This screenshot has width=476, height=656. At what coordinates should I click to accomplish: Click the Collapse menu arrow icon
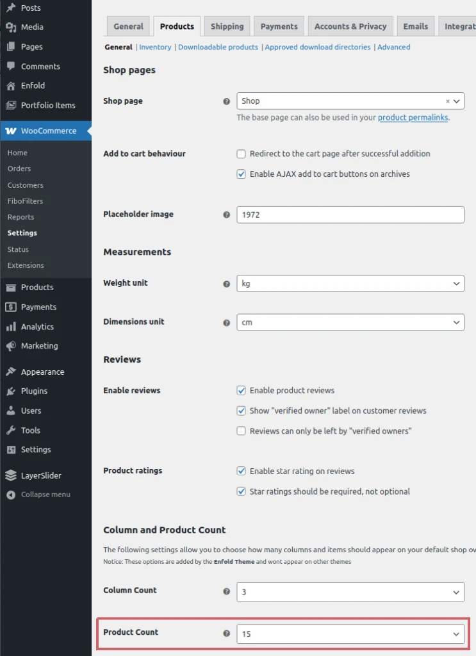click(x=11, y=495)
